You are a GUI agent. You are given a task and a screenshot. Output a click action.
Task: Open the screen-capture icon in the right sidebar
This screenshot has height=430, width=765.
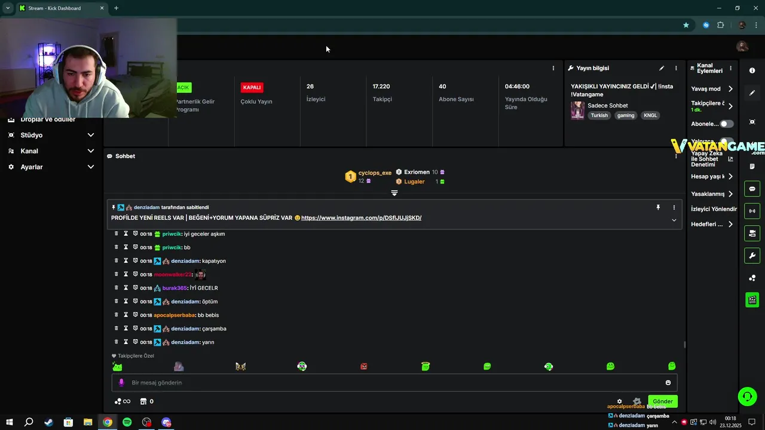(x=752, y=122)
